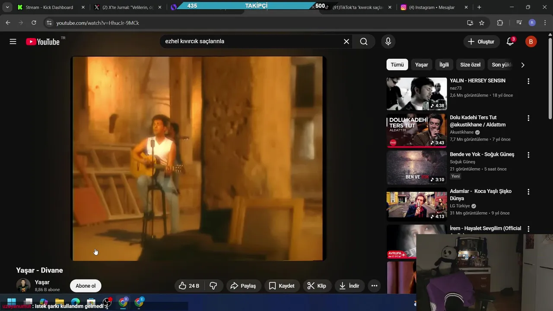Reload the page with the refresh icon

pos(34,23)
